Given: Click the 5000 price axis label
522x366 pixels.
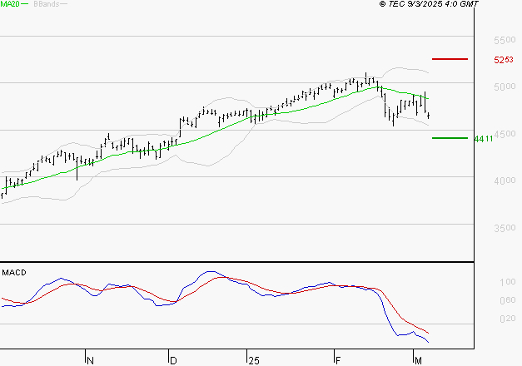Looking at the screenshot, I should 505,87.
